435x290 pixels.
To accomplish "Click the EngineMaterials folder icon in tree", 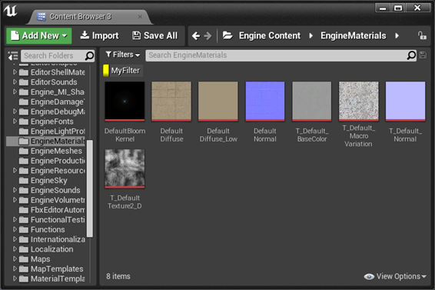I will click(24, 141).
